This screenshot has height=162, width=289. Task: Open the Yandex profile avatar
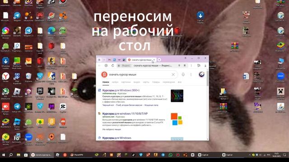(x=201, y=74)
